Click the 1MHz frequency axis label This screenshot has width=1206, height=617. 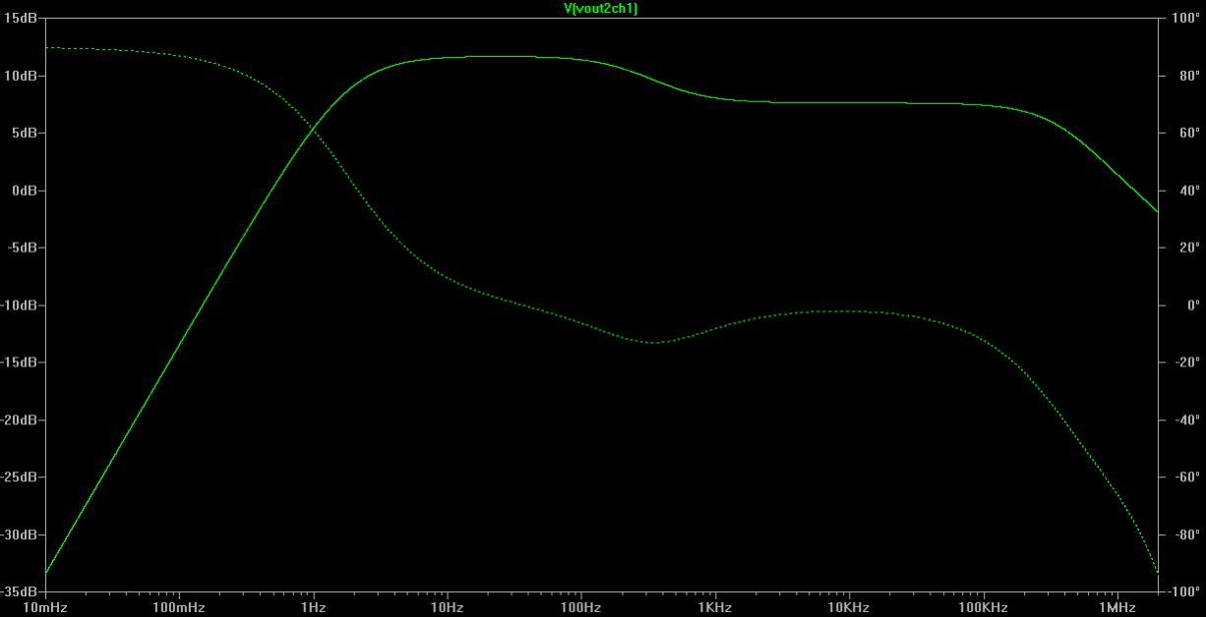click(x=1116, y=608)
